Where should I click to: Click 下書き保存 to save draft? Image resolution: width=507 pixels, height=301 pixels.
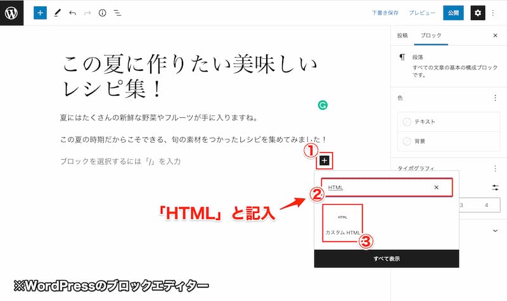click(x=385, y=13)
